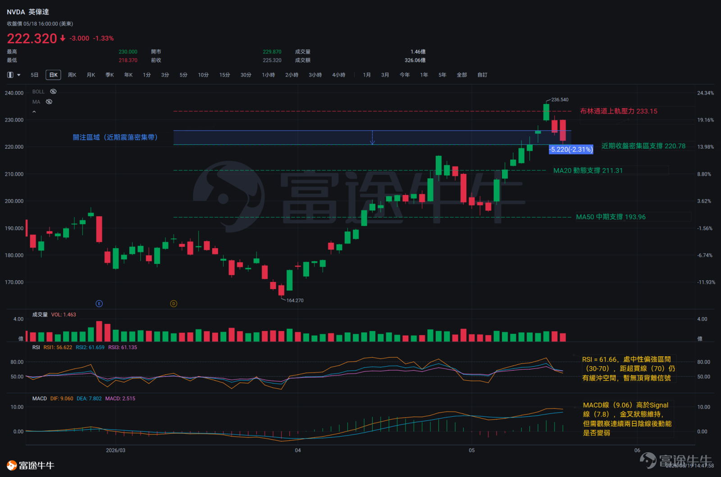Click the NVDA 英偉達 stock title

(x=28, y=12)
